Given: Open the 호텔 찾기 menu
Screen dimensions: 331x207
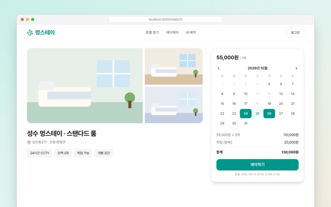Looking at the screenshot, I should pos(152,32).
